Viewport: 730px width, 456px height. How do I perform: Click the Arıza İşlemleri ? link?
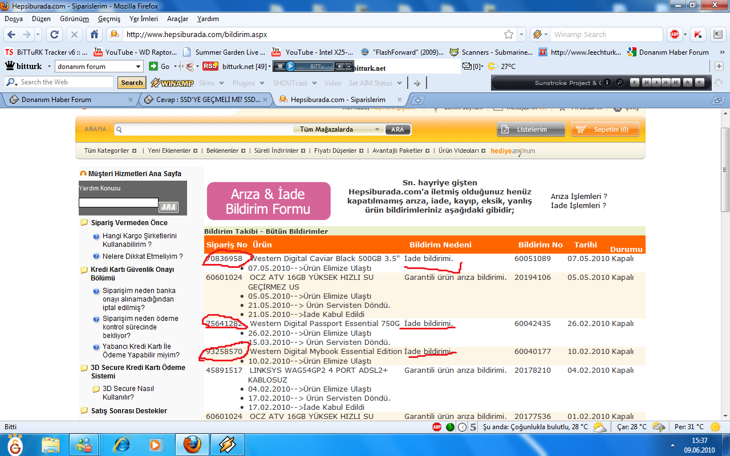click(579, 196)
